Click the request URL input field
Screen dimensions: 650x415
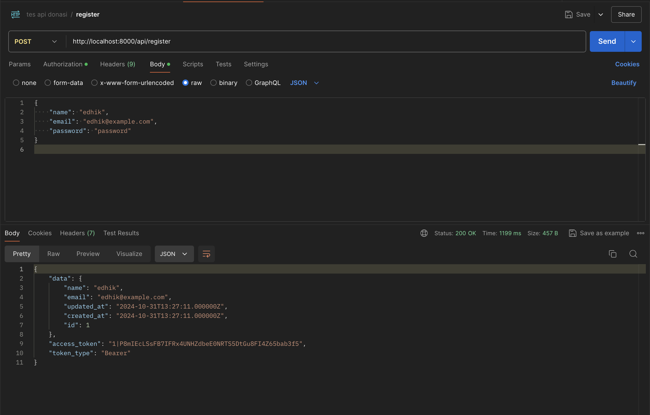coord(325,41)
